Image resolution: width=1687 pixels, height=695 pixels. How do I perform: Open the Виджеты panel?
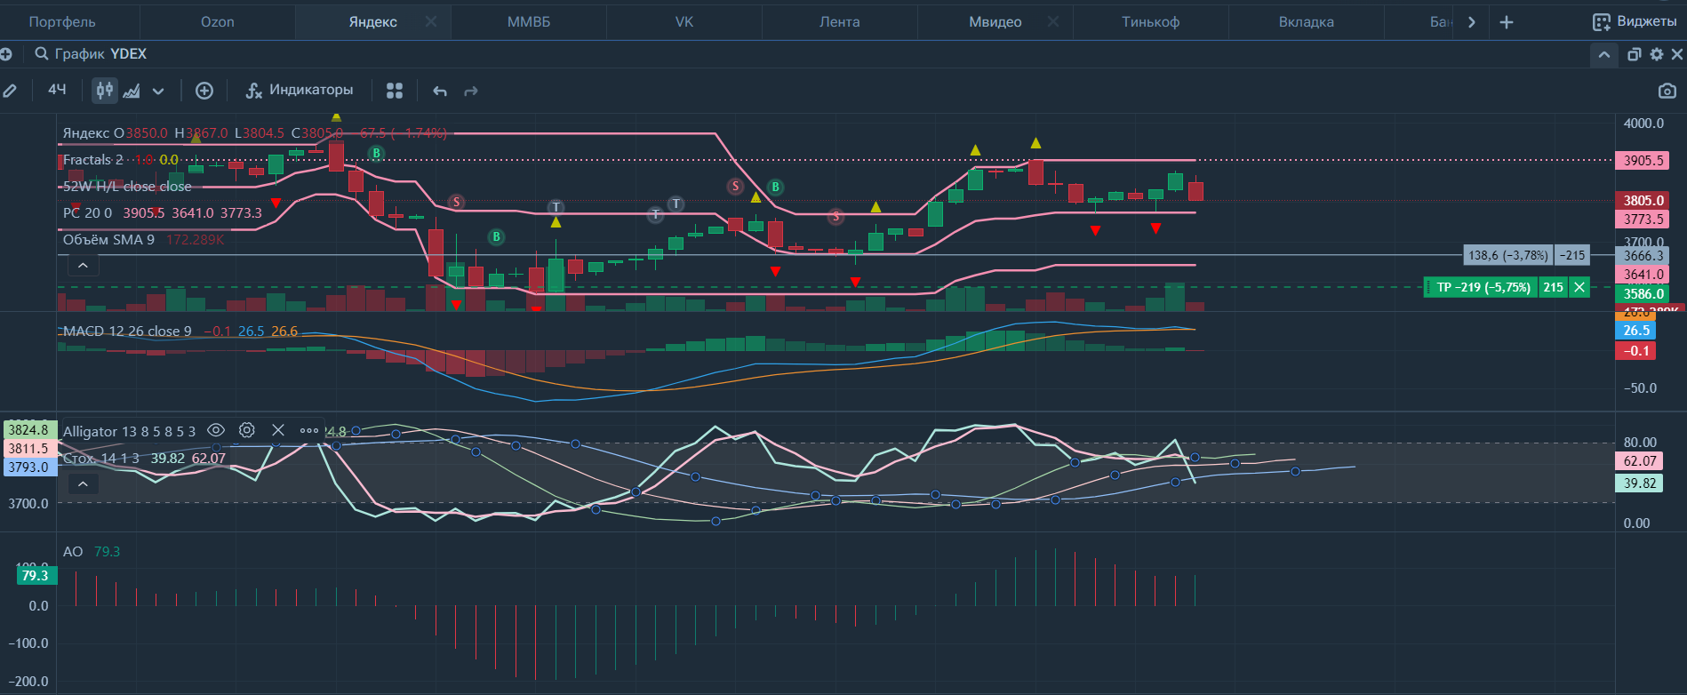[1634, 22]
